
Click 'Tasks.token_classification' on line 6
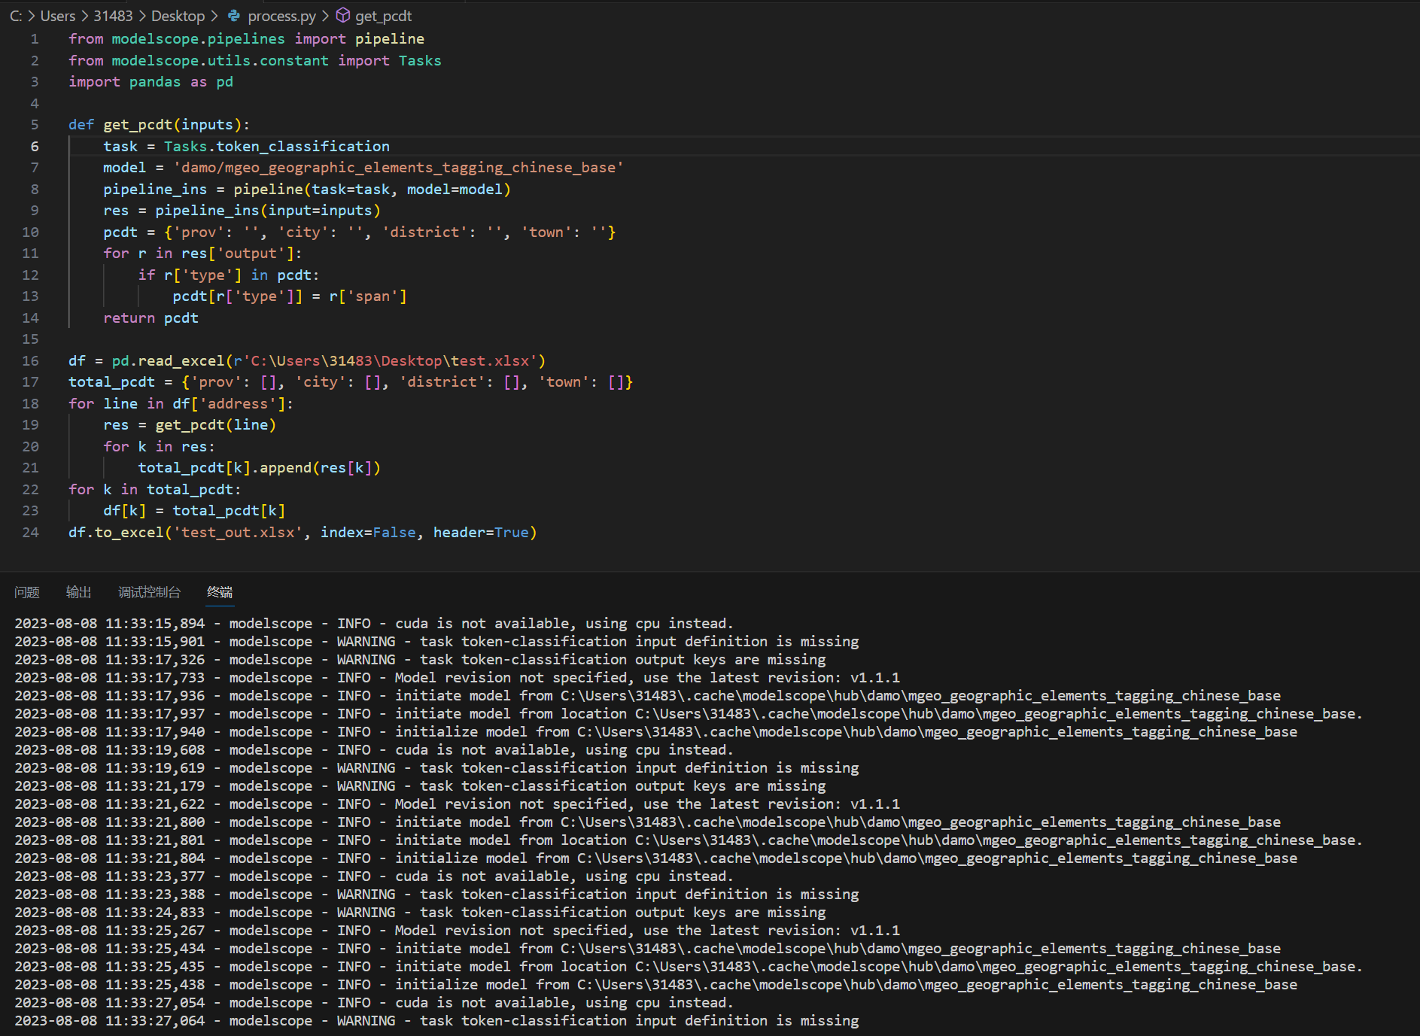(x=277, y=147)
